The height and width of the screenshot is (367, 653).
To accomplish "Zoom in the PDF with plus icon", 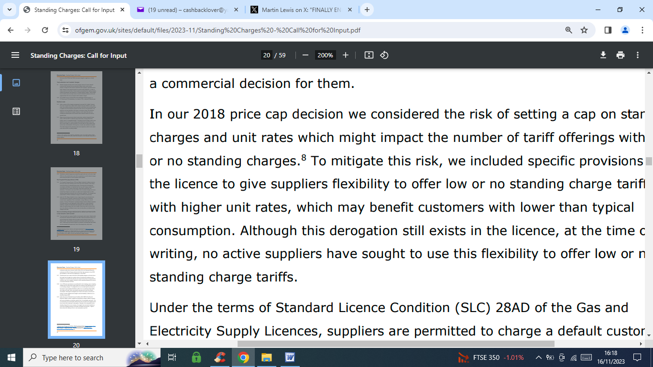I will click(346, 55).
